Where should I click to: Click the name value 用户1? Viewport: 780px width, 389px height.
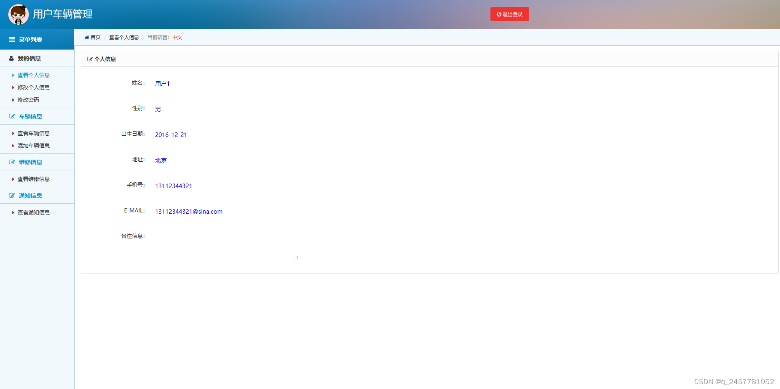pyautogui.click(x=163, y=84)
